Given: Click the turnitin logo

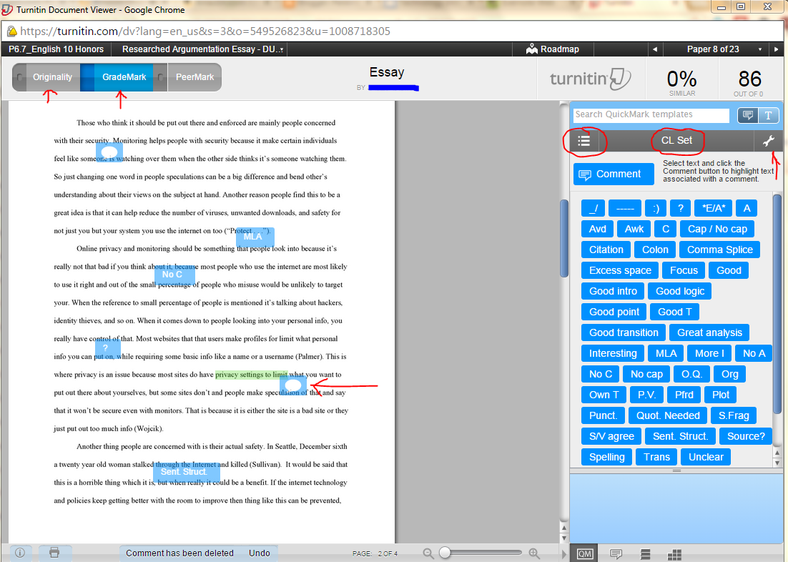Looking at the screenshot, I should click(x=590, y=79).
